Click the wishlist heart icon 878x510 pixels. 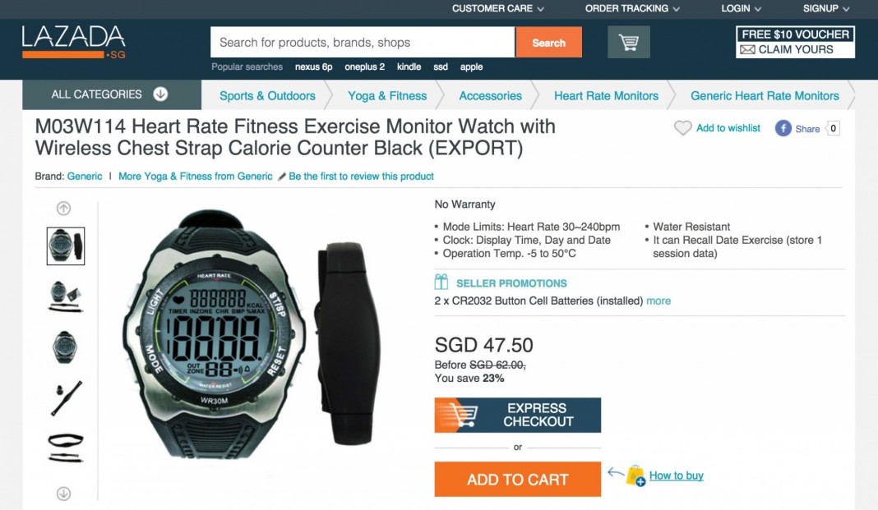click(682, 128)
